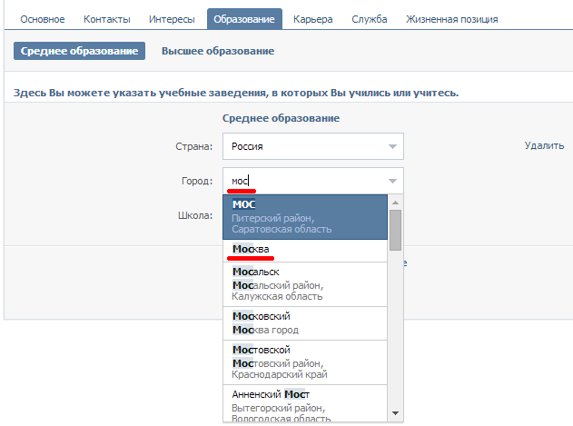573x426 pixels.
Task: Select the Среднее образование sub-tab
Action: point(79,51)
